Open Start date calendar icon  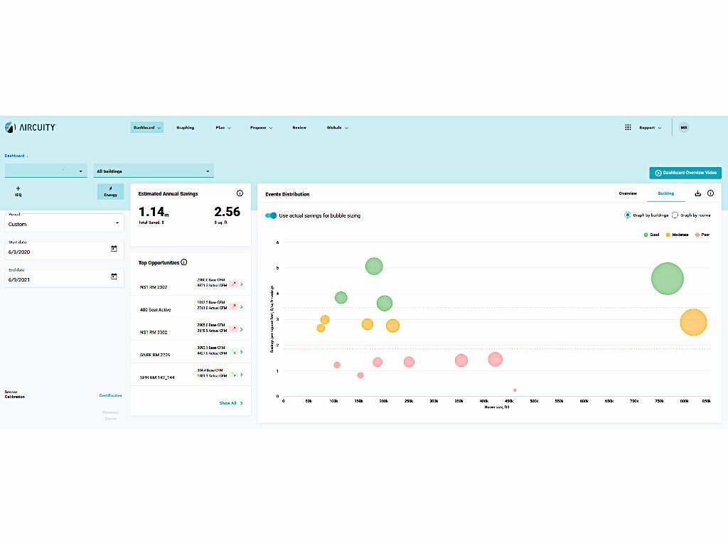coord(114,249)
